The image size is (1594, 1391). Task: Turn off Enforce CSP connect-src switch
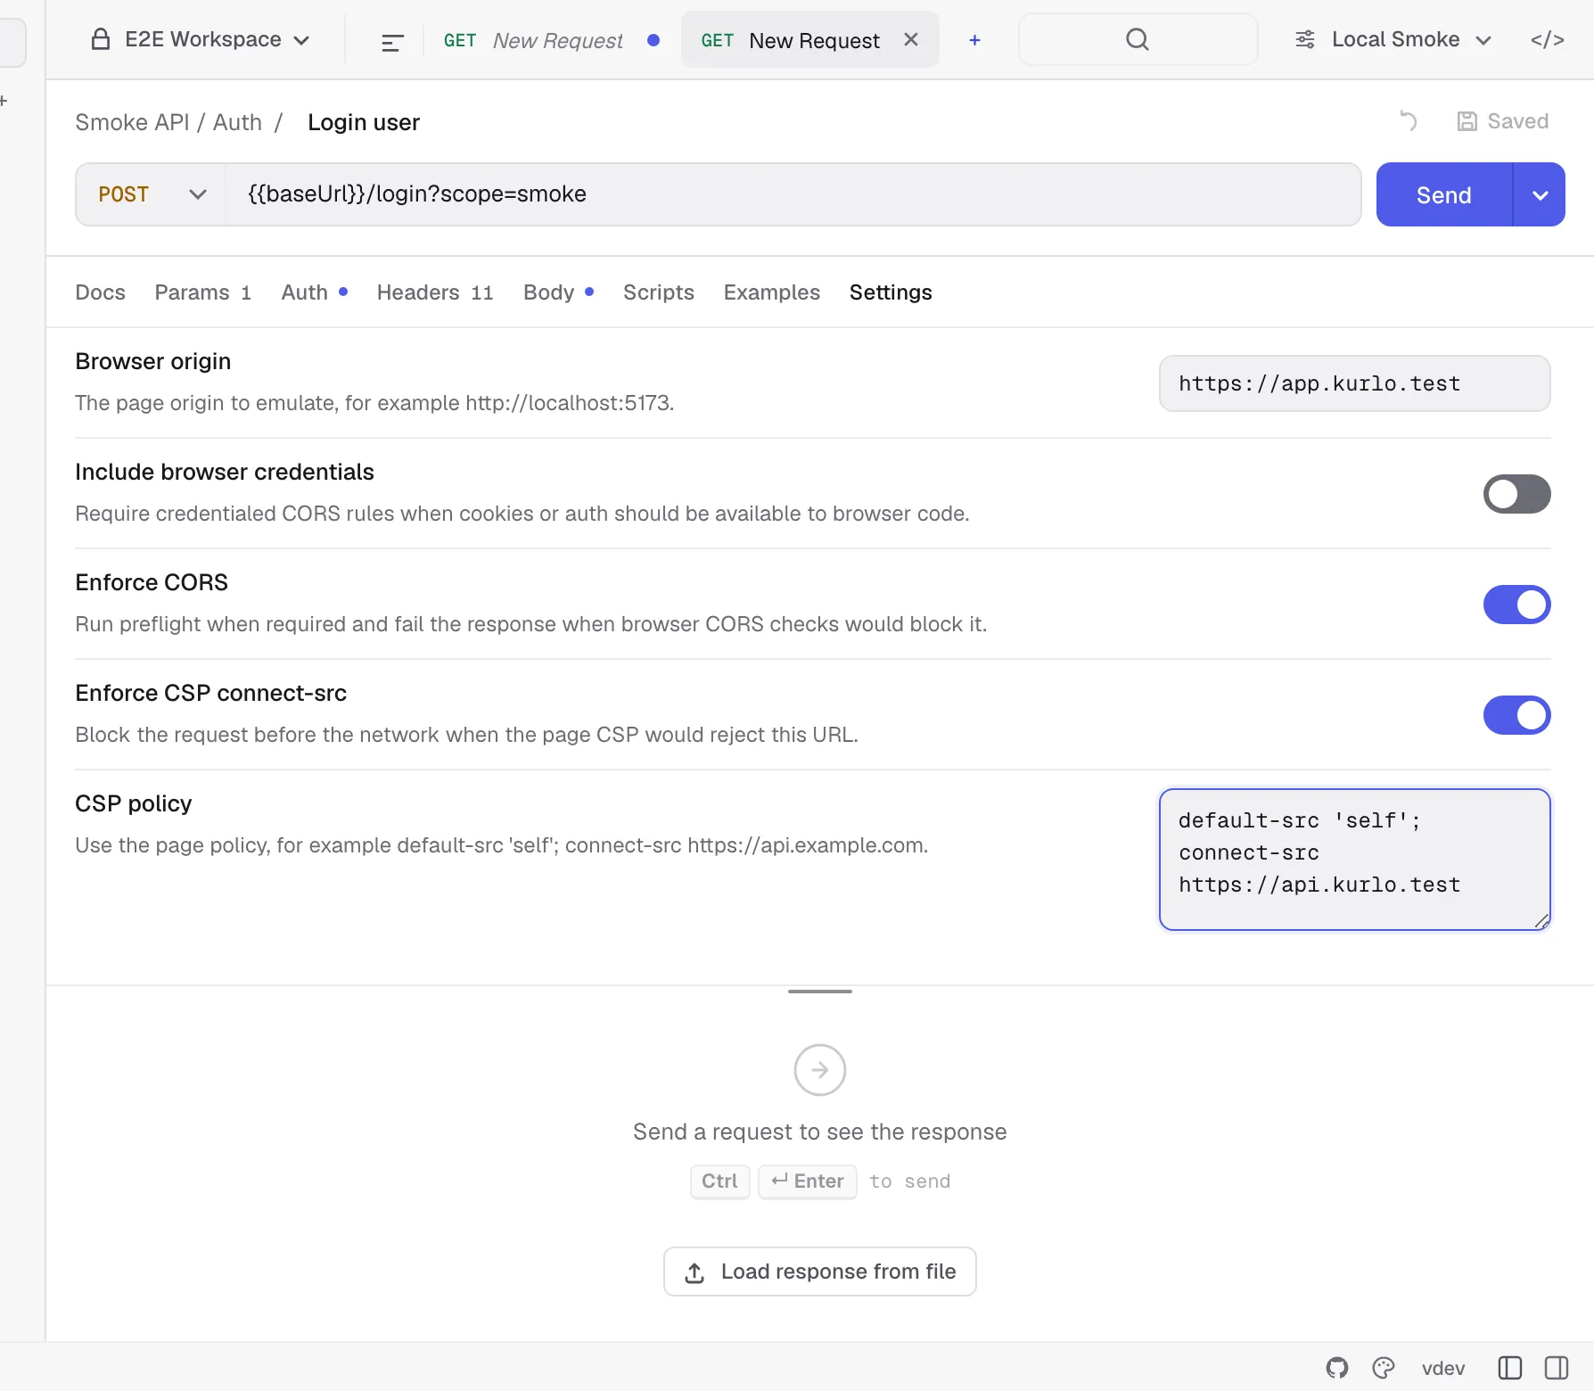coord(1516,715)
